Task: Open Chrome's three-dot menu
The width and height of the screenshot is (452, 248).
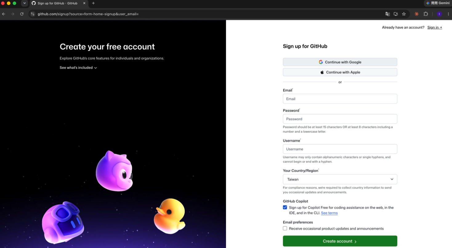Action: pyautogui.click(x=448, y=14)
